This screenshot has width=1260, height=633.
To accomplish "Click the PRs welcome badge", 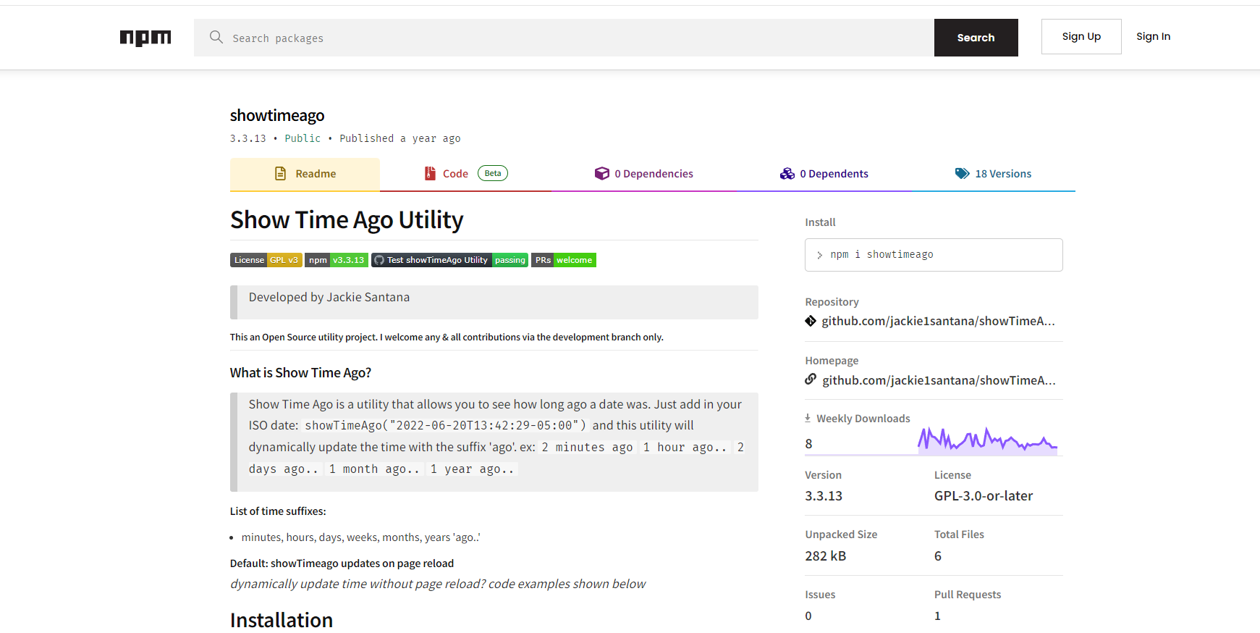I will [564, 260].
